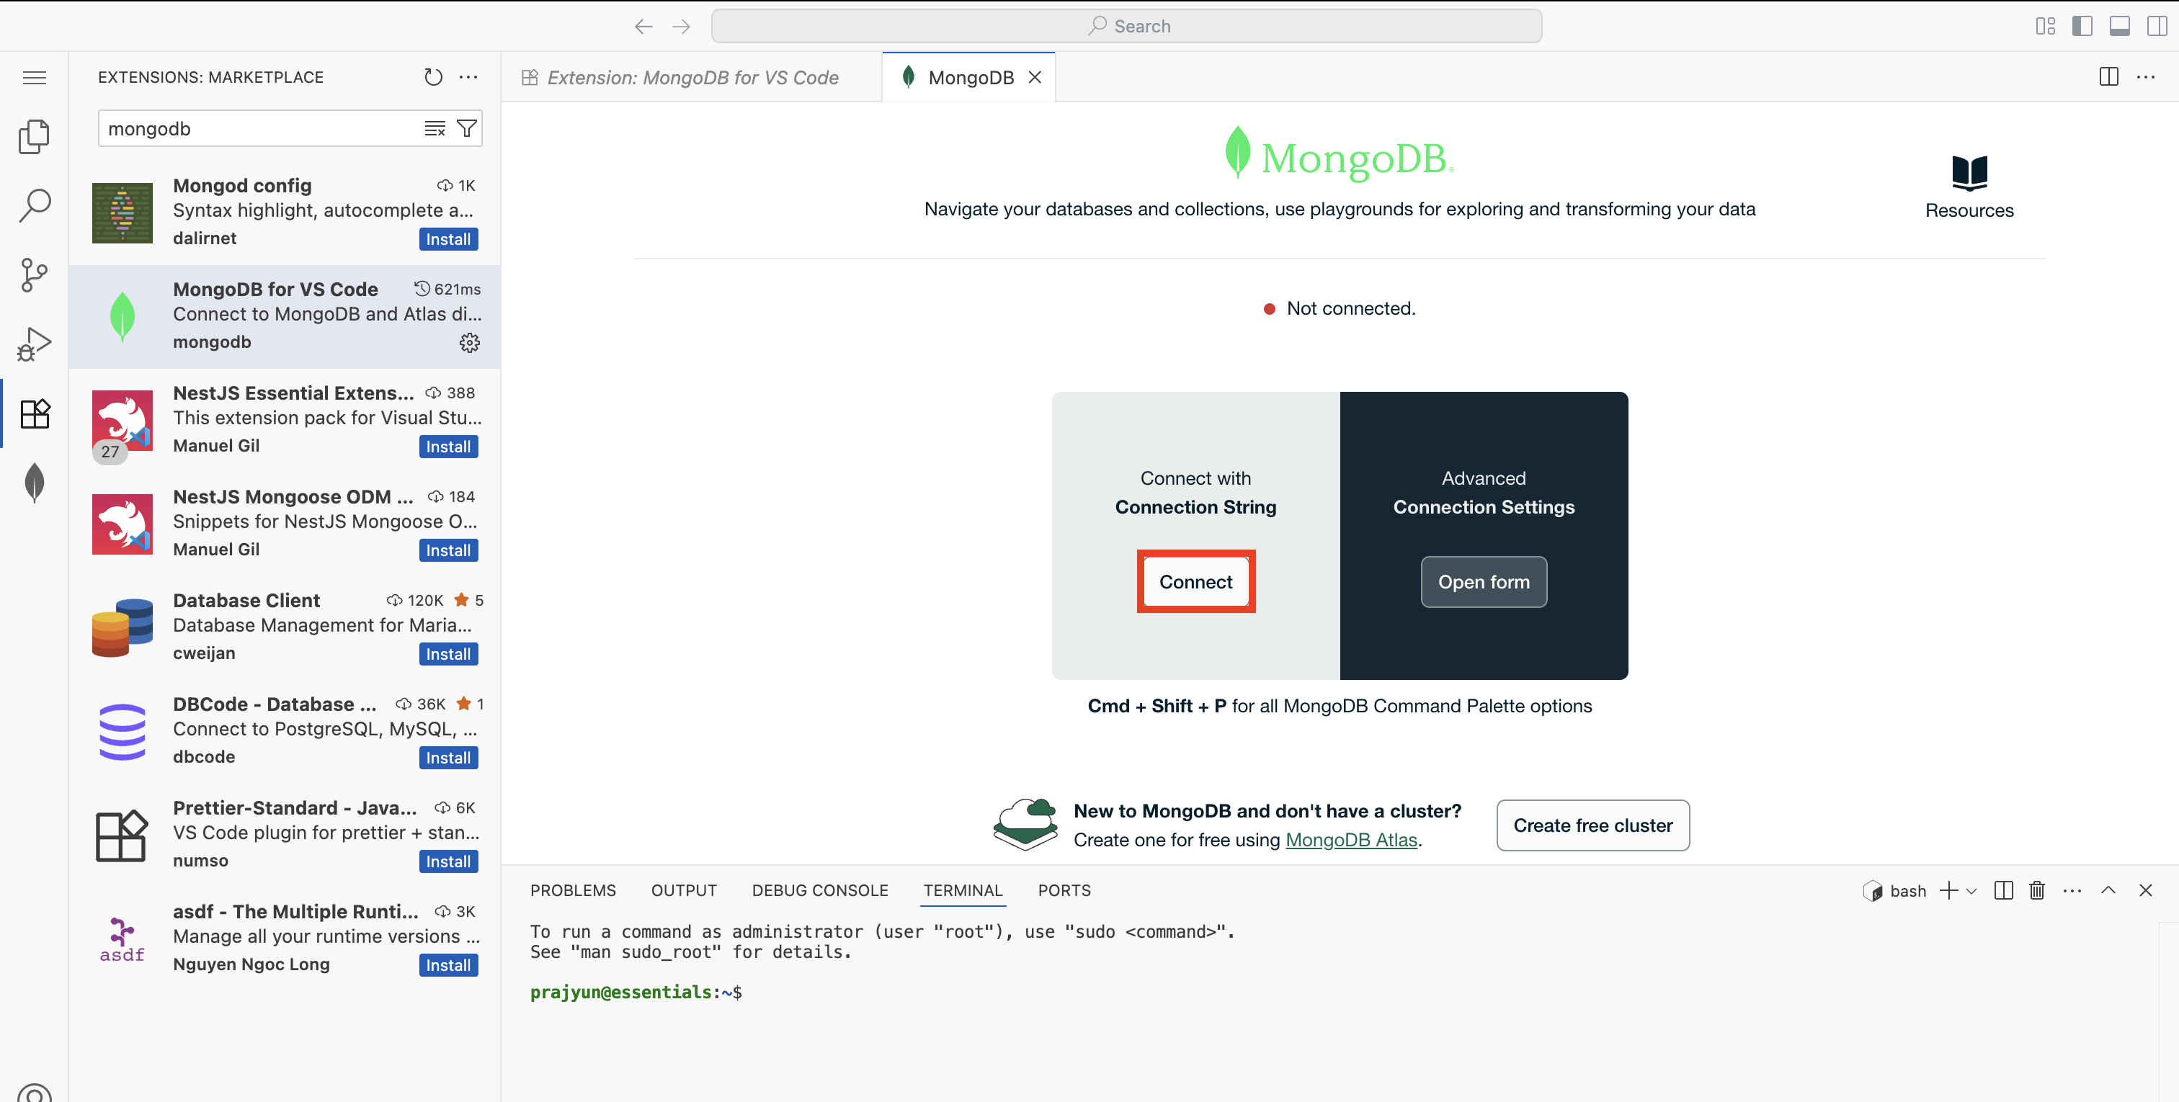Switch to the PORTS panel tab

click(x=1064, y=890)
